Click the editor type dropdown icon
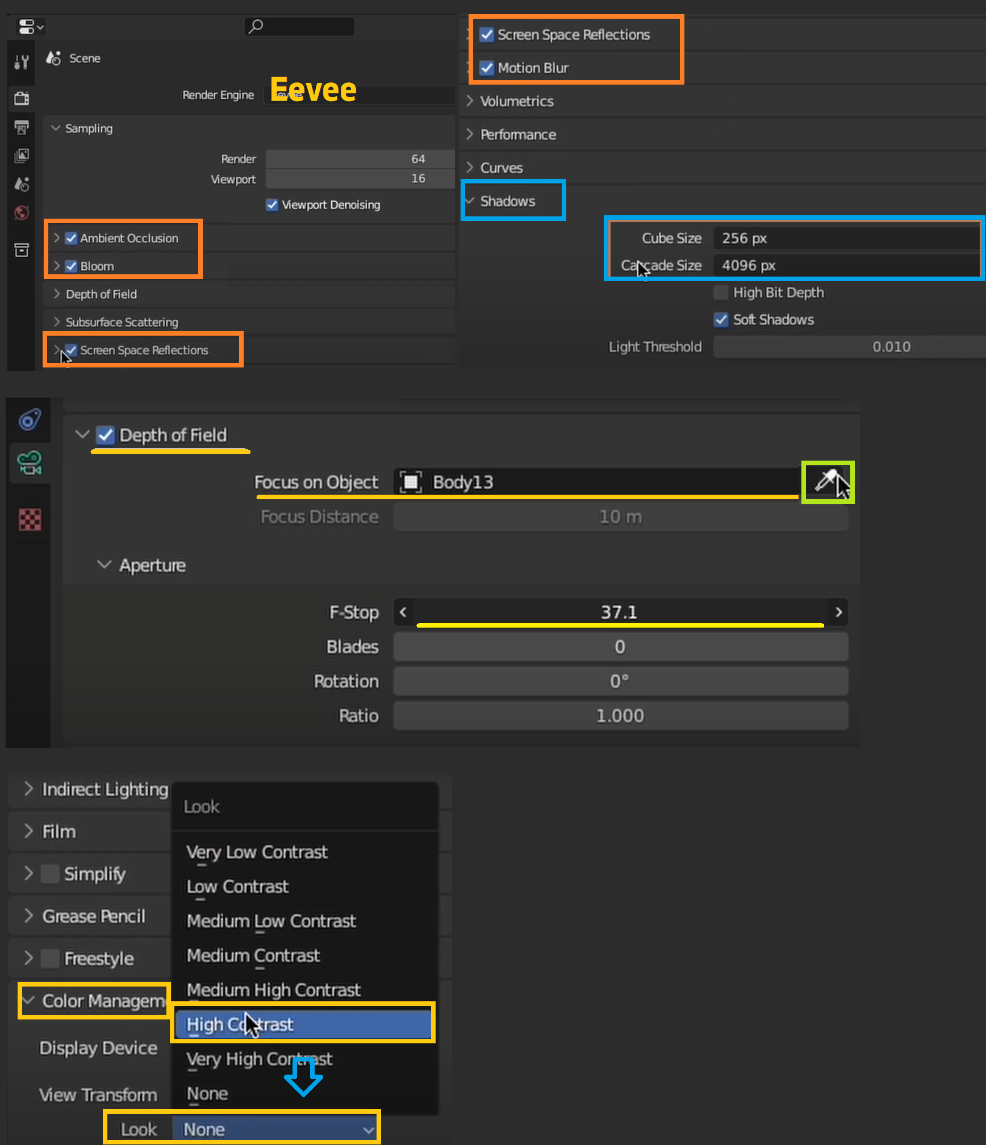The height and width of the screenshot is (1145, 986). (31, 27)
